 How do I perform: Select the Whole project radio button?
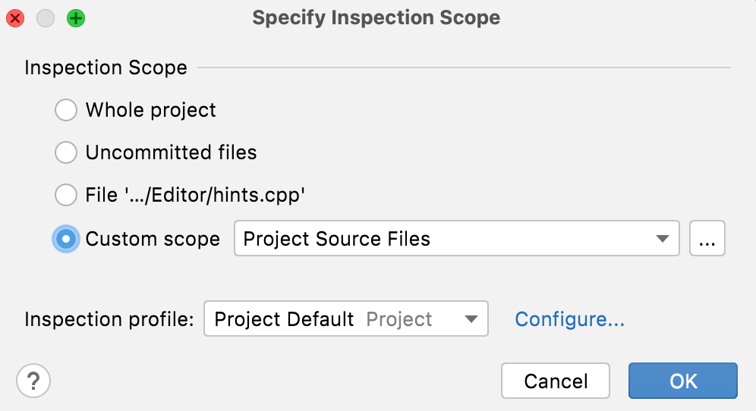coord(66,111)
